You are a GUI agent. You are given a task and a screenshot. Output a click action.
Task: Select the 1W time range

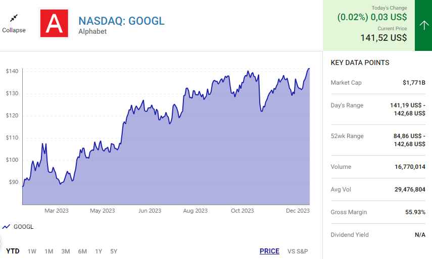(x=32, y=251)
